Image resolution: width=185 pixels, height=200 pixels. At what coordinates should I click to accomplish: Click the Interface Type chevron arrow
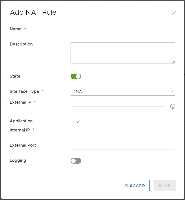point(172,92)
